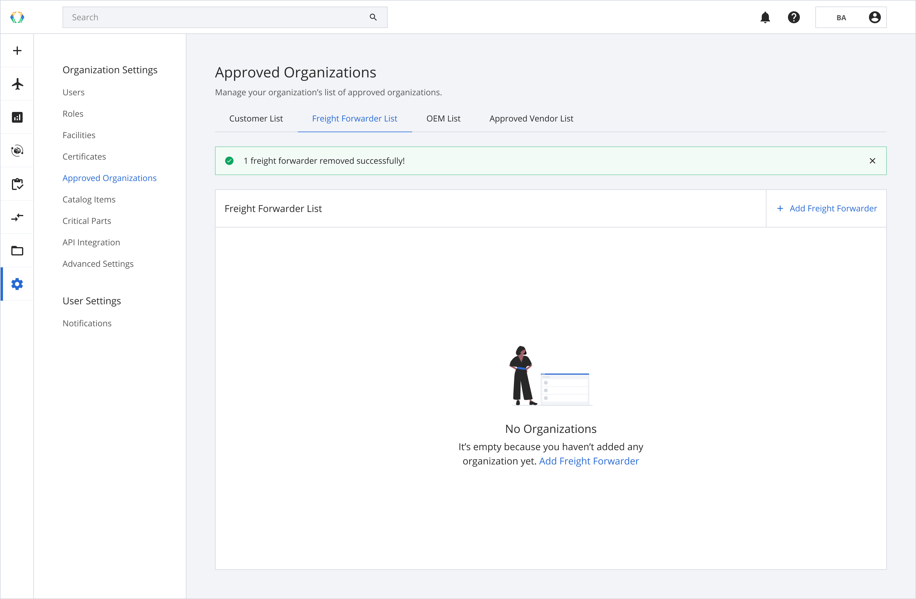This screenshot has height=599, width=916.
Task: Click the settings gear sidebar icon
Action: [17, 284]
